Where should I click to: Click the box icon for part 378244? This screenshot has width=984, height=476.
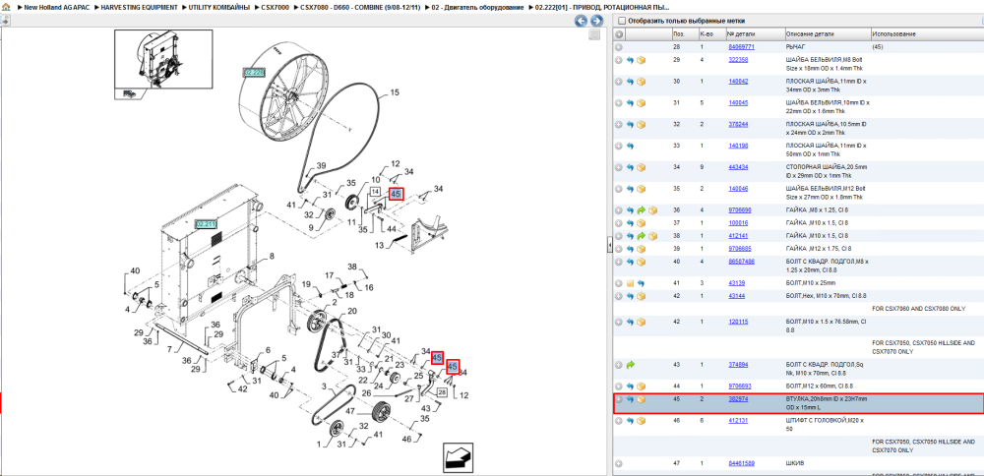click(641, 124)
